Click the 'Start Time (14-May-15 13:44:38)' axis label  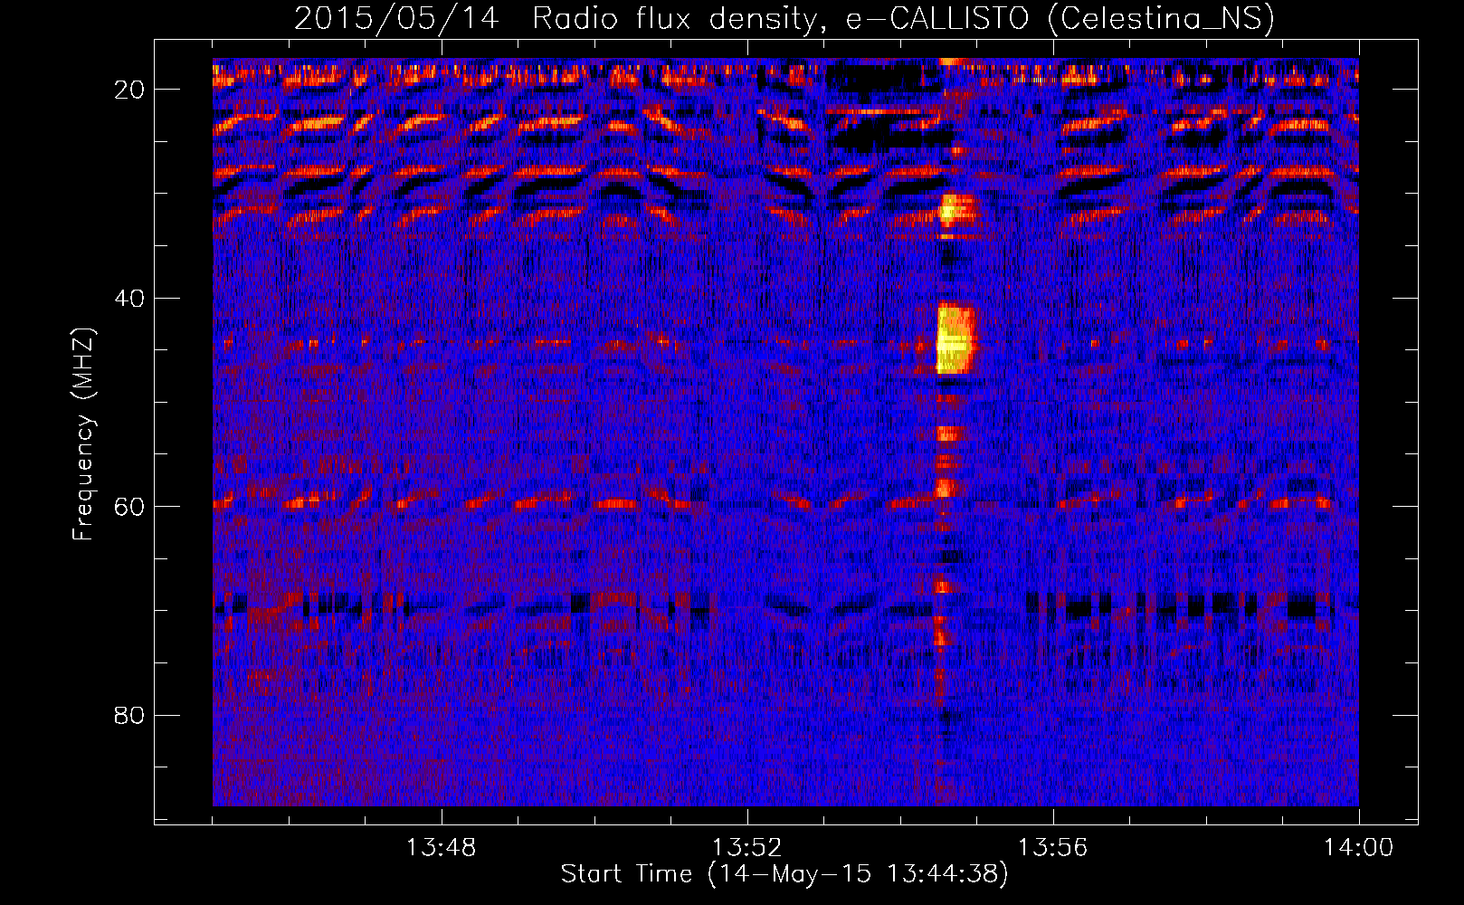(x=784, y=874)
